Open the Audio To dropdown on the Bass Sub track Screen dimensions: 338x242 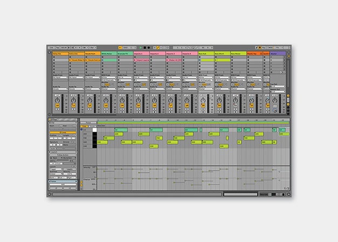click(206, 89)
